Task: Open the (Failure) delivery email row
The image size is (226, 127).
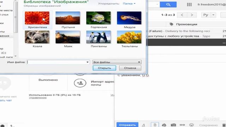Action: pos(187,31)
